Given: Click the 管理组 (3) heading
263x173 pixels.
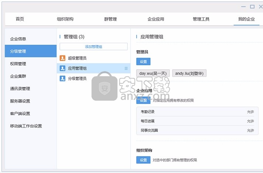Looking at the screenshot, I should 74,37.
